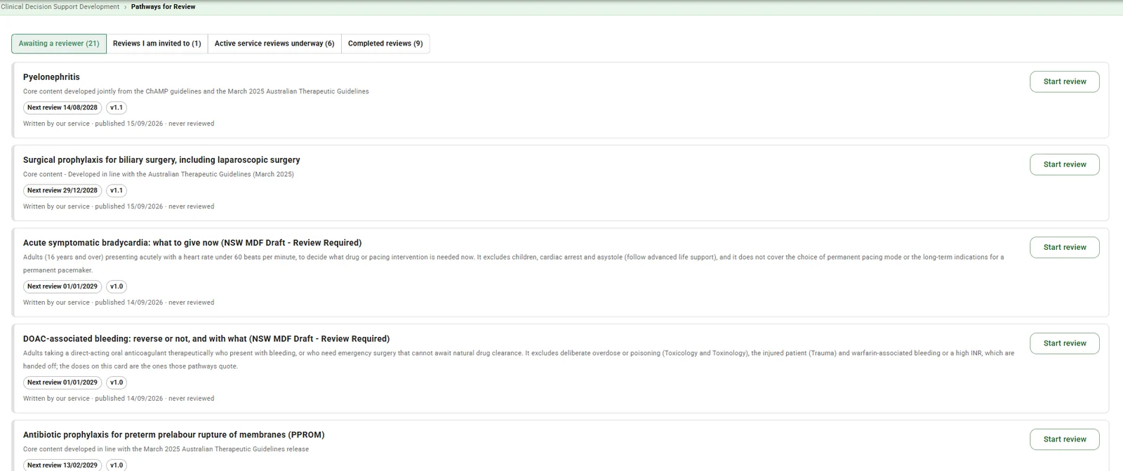Click the Pathways for Review breadcrumb
Screen dimensions: 1123x471
click(164, 7)
